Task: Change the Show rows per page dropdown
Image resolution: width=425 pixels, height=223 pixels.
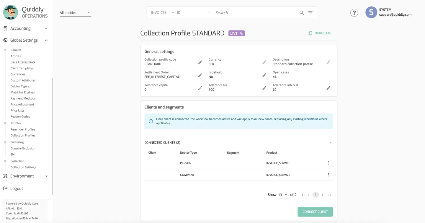Action: point(283,195)
